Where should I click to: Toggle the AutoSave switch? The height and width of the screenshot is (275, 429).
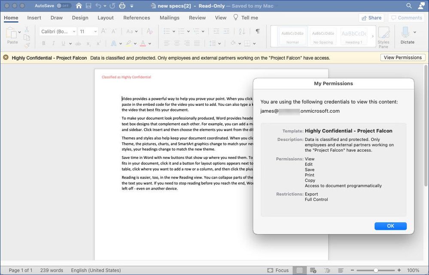coord(64,6)
